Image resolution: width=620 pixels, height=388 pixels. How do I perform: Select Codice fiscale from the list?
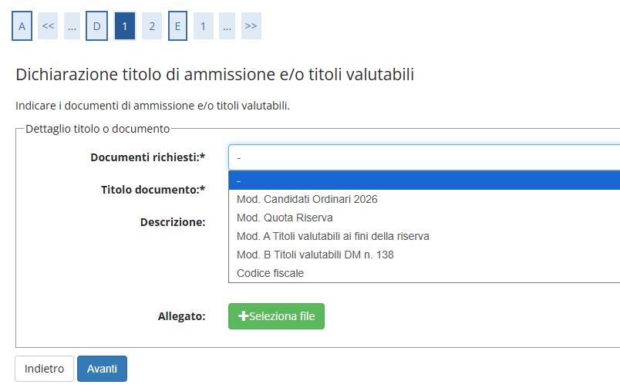pos(270,273)
